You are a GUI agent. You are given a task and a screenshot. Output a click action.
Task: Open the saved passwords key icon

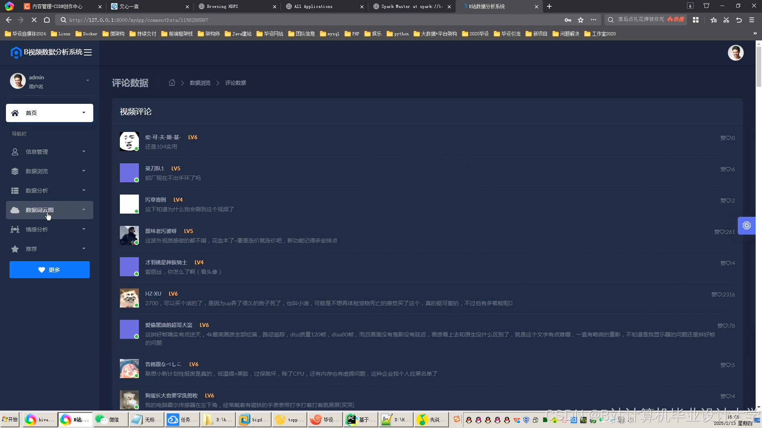568,20
